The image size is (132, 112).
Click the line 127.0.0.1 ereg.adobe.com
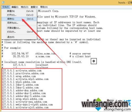[x=19, y=76]
